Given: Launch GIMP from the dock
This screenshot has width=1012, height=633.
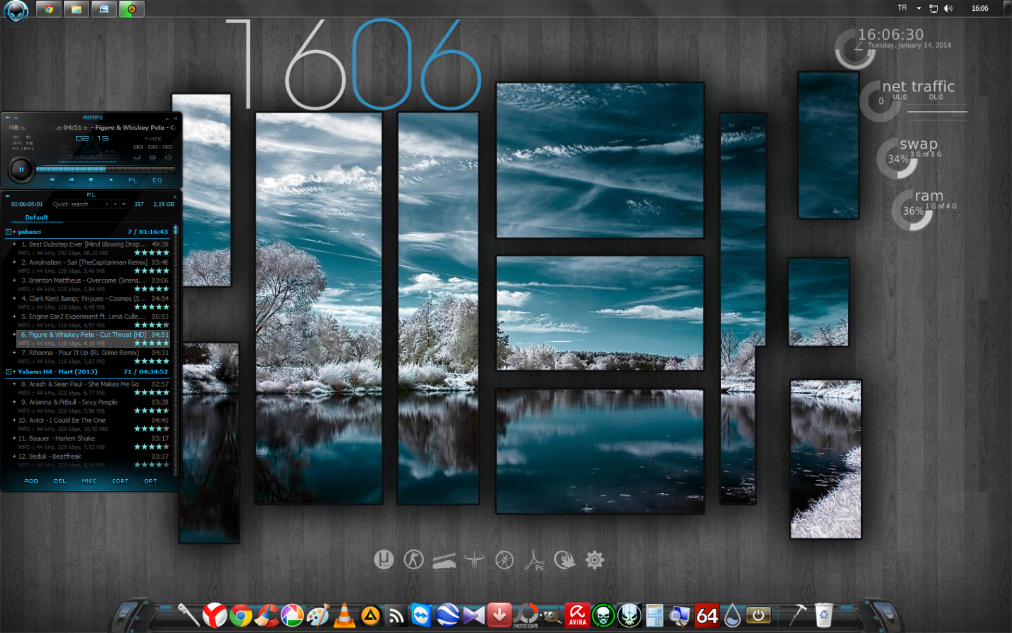Looking at the screenshot, I should tap(552, 616).
